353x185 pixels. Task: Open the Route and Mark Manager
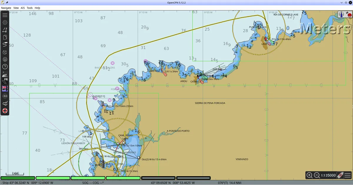coord(5,37)
